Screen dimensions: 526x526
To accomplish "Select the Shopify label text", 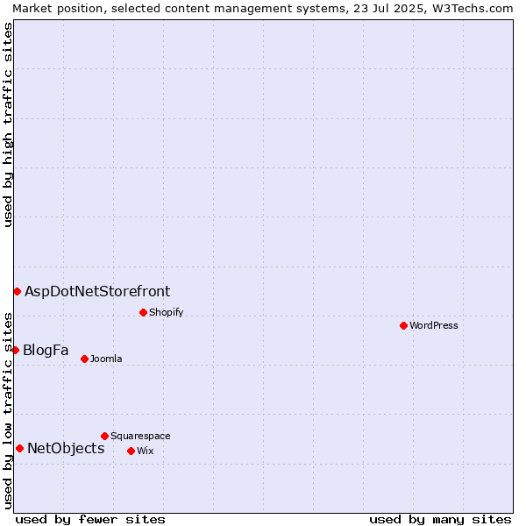I will [166, 313].
